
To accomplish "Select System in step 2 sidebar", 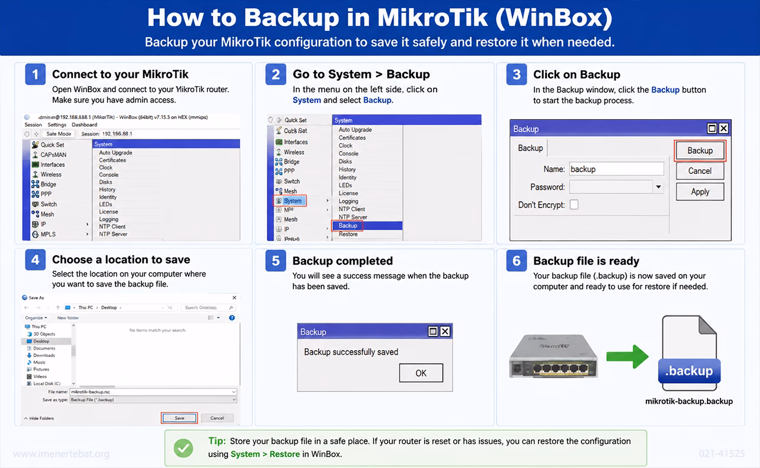I will [x=290, y=201].
